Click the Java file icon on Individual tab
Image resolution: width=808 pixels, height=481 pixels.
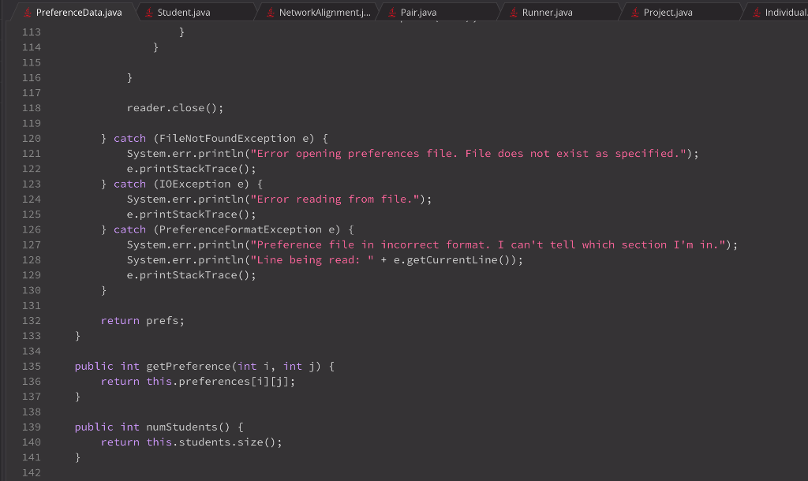[x=757, y=13]
